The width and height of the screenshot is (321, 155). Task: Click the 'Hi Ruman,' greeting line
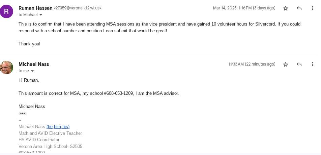click(x=29, y=80)
